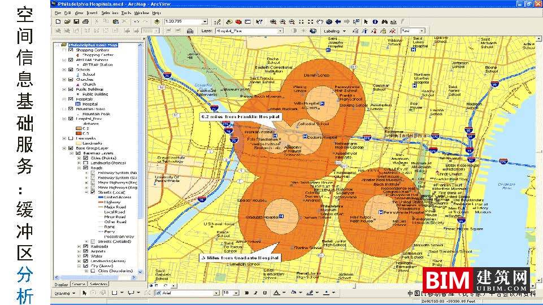Screen dimensions: 543x305
Task: Click the Zoom In tool
Action: [x=272, y=21]
